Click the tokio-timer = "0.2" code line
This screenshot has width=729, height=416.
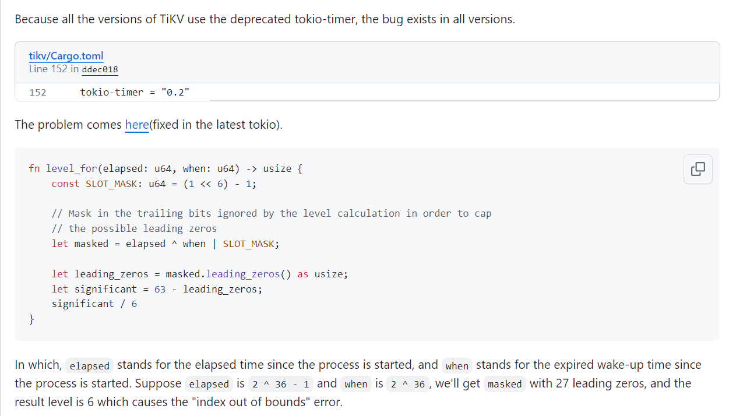135,92
